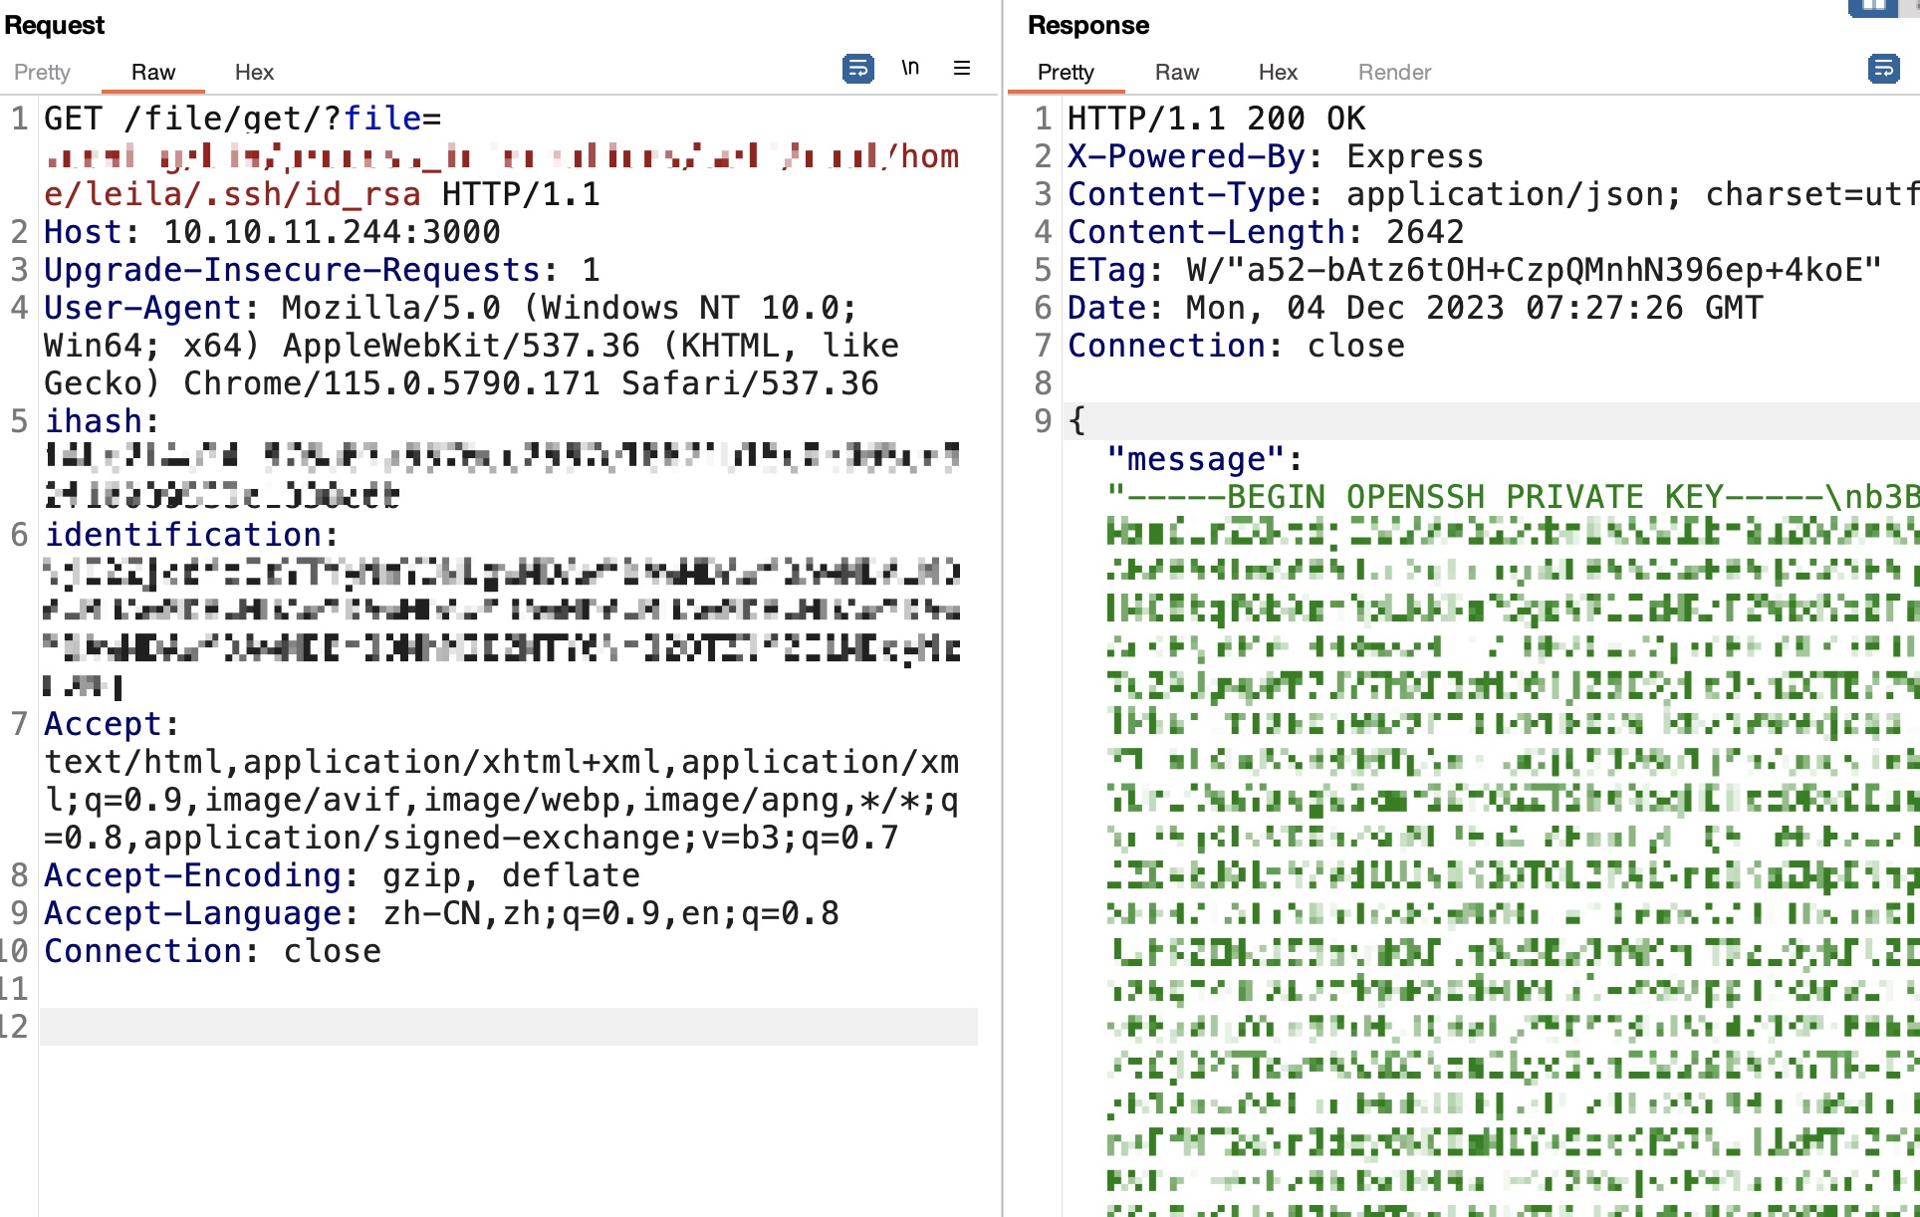Toggle word wrap in Request panel
Image resolution: width=1920 pixels, height=1217 pixels.
click(x=857, y=69)
